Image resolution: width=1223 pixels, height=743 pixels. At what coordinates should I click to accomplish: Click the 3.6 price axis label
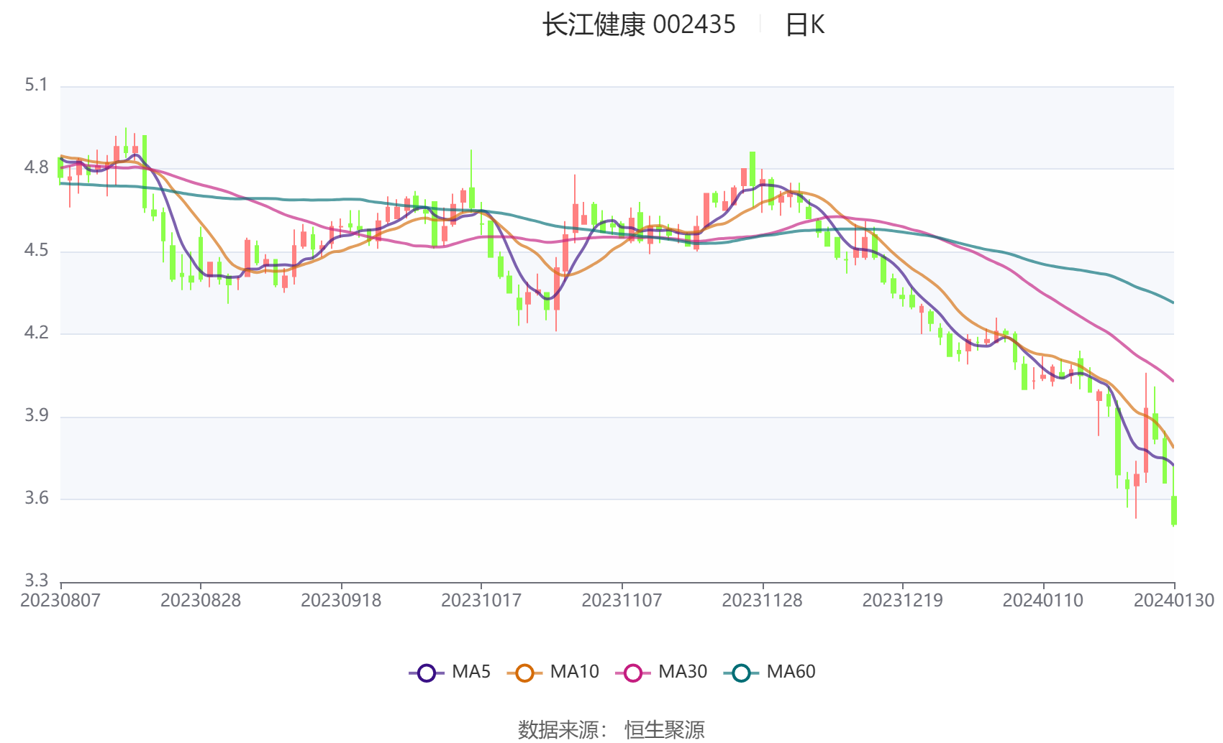tap(36, 499)
